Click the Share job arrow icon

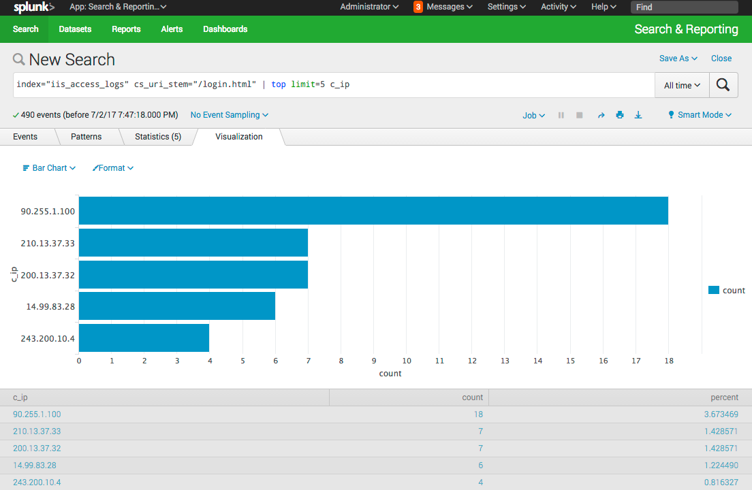pyautogui.click(x=601, y=115)
